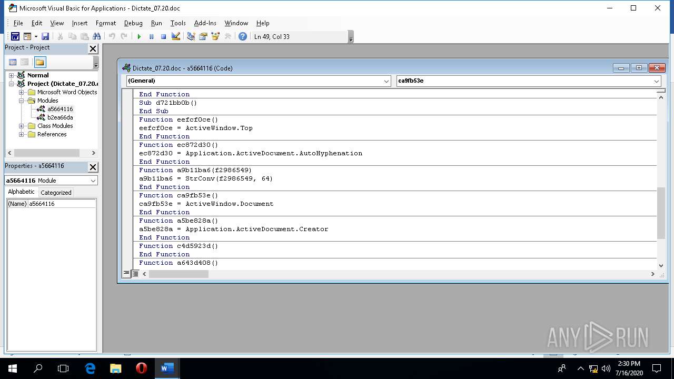This screenshot has width=674, height=379.
Task: Click Procedure View button in code window
Action: pos(126,274)
